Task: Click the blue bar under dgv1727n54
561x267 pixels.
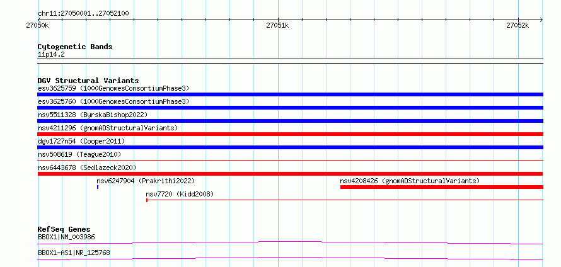Action: coord(290,147)
